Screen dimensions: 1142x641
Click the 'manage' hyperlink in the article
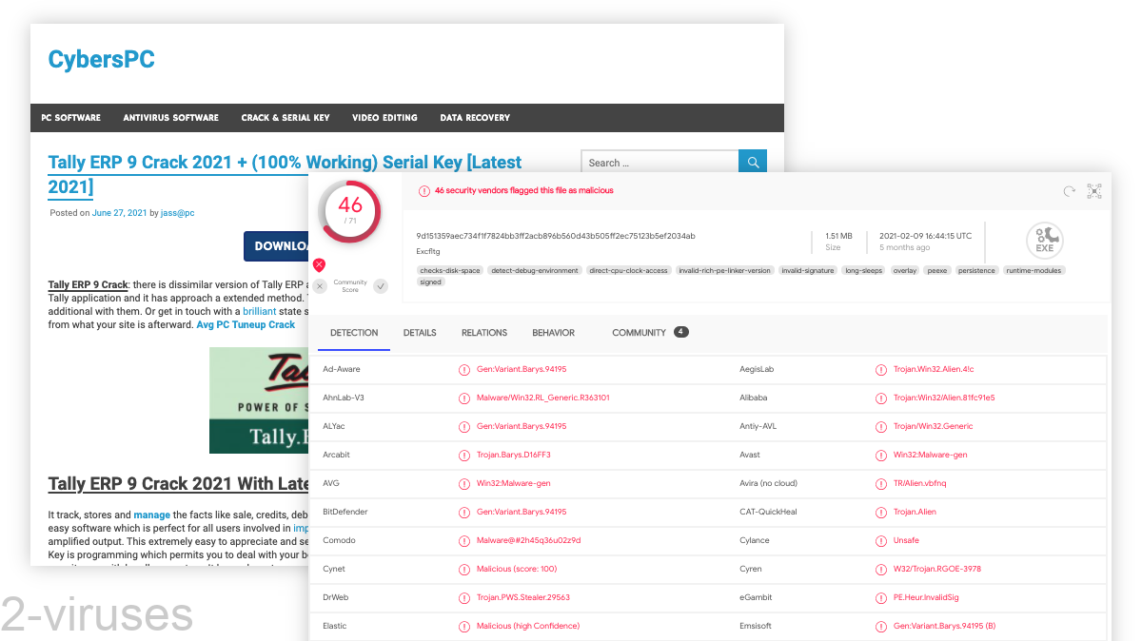[152, 515]
